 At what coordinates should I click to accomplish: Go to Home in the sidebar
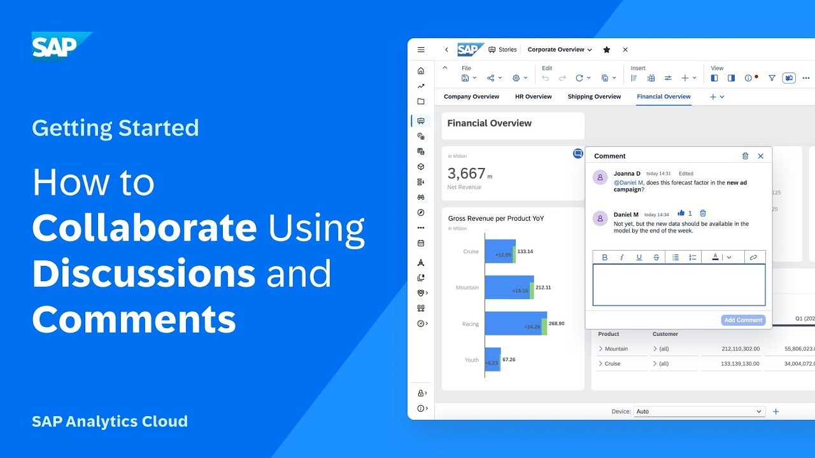coord(421,71)
